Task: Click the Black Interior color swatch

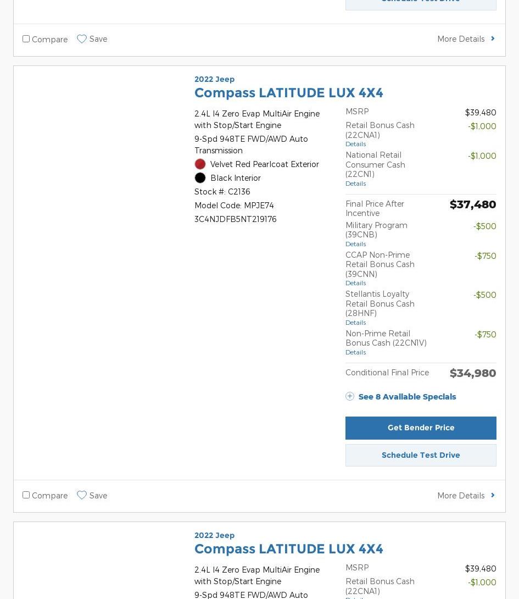Action: pyautogui.click(x=200, y=178)
